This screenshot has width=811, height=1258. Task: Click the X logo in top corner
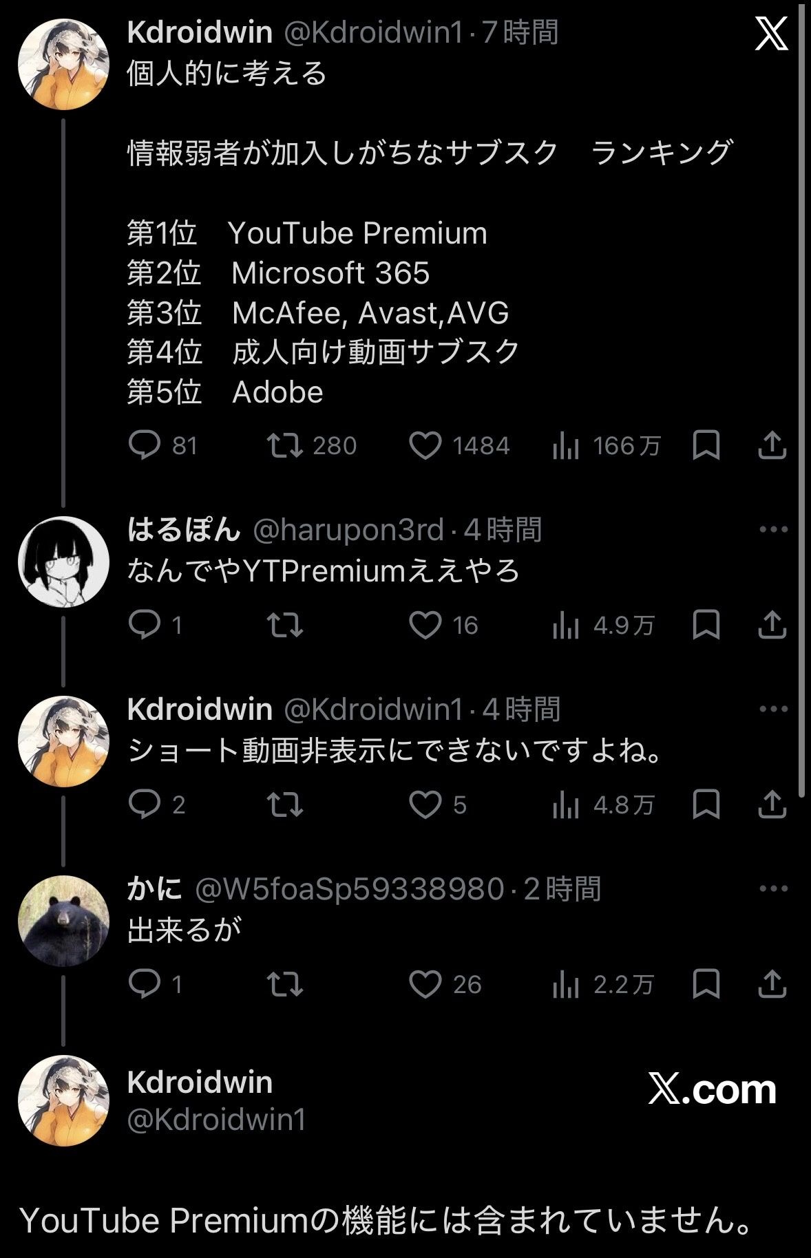click(x=771, y=34)
